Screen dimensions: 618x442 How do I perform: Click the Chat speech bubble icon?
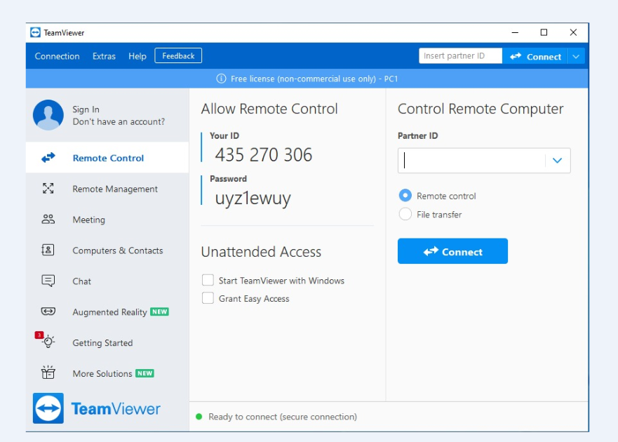click(48, 281)
